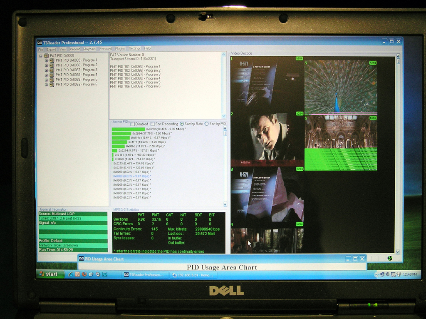Click the round green-black icon below Video Decode
The height and width of the screenshot is (319, 426).
pos(390,258)
